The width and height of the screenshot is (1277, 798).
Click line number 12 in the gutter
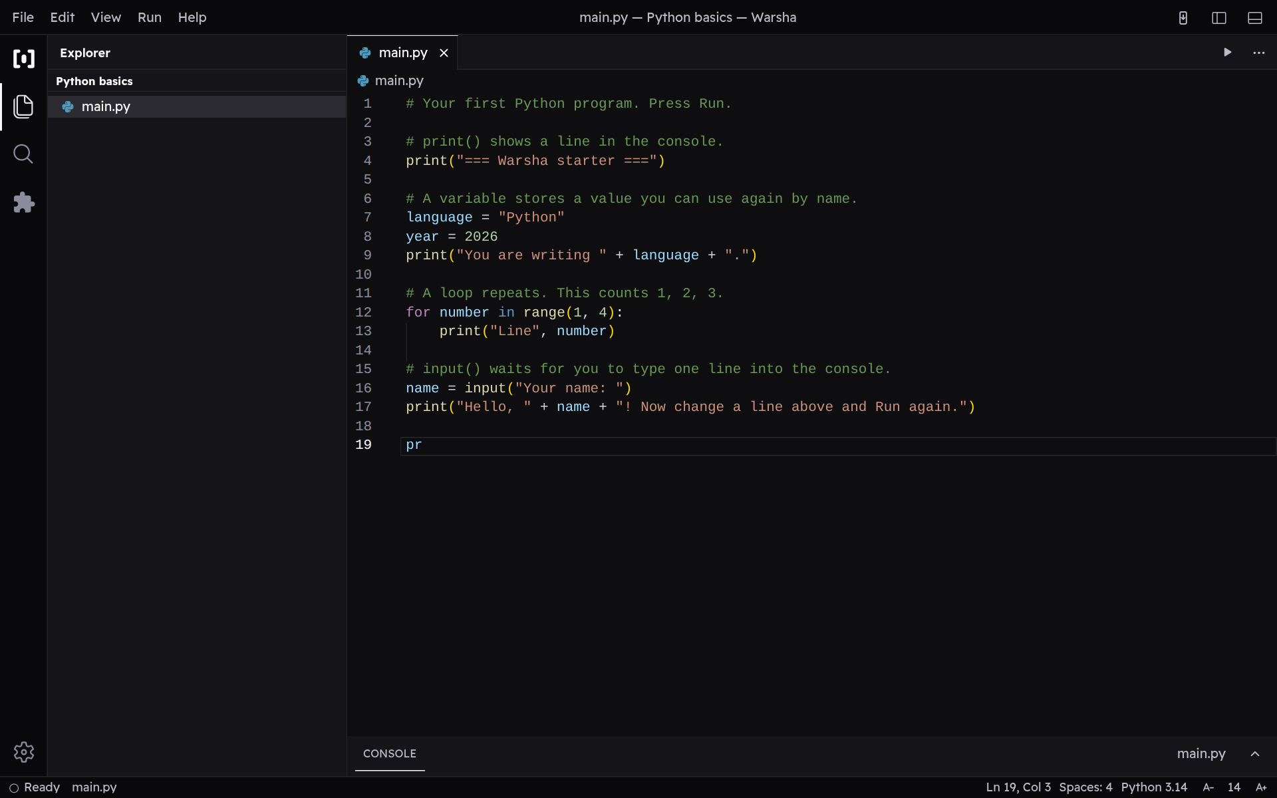363,313
